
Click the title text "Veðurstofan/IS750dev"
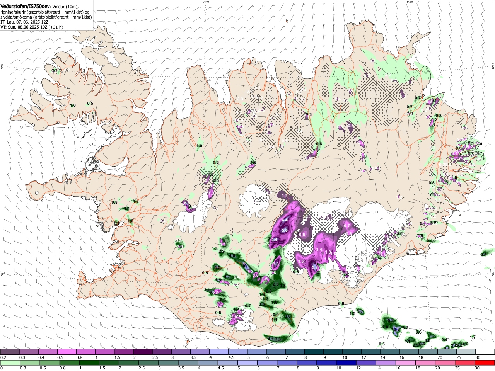(x=25, y=6)
